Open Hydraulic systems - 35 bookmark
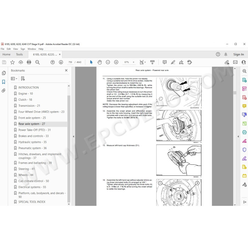This screenshot has height=248, width=248. [x=33, y=142]
